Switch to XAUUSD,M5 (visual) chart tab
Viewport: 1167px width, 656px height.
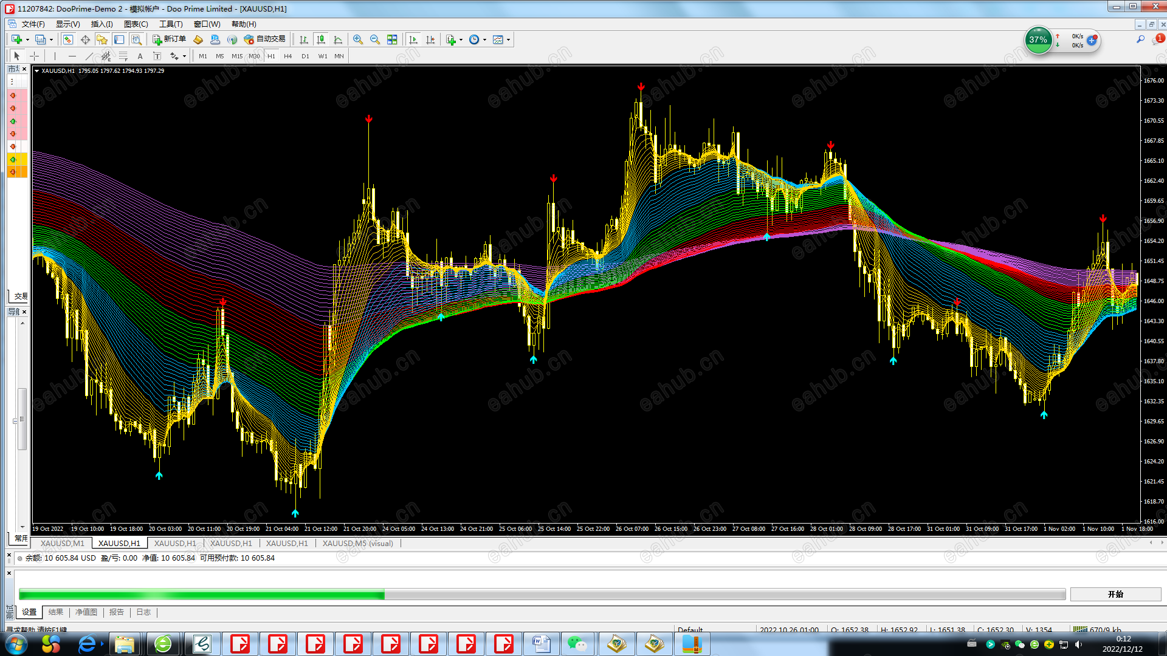pyautogui.click(x=357, y=544)
